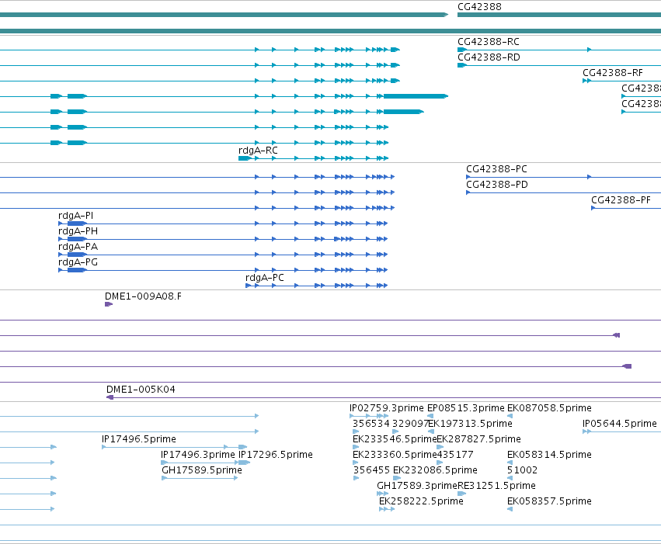Click the IP17496.5prime EST label
The height and width of the screenshot is (544, 661).
139,439
